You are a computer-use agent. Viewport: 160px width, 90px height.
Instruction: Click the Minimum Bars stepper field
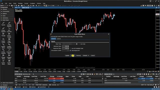(65, 46)
